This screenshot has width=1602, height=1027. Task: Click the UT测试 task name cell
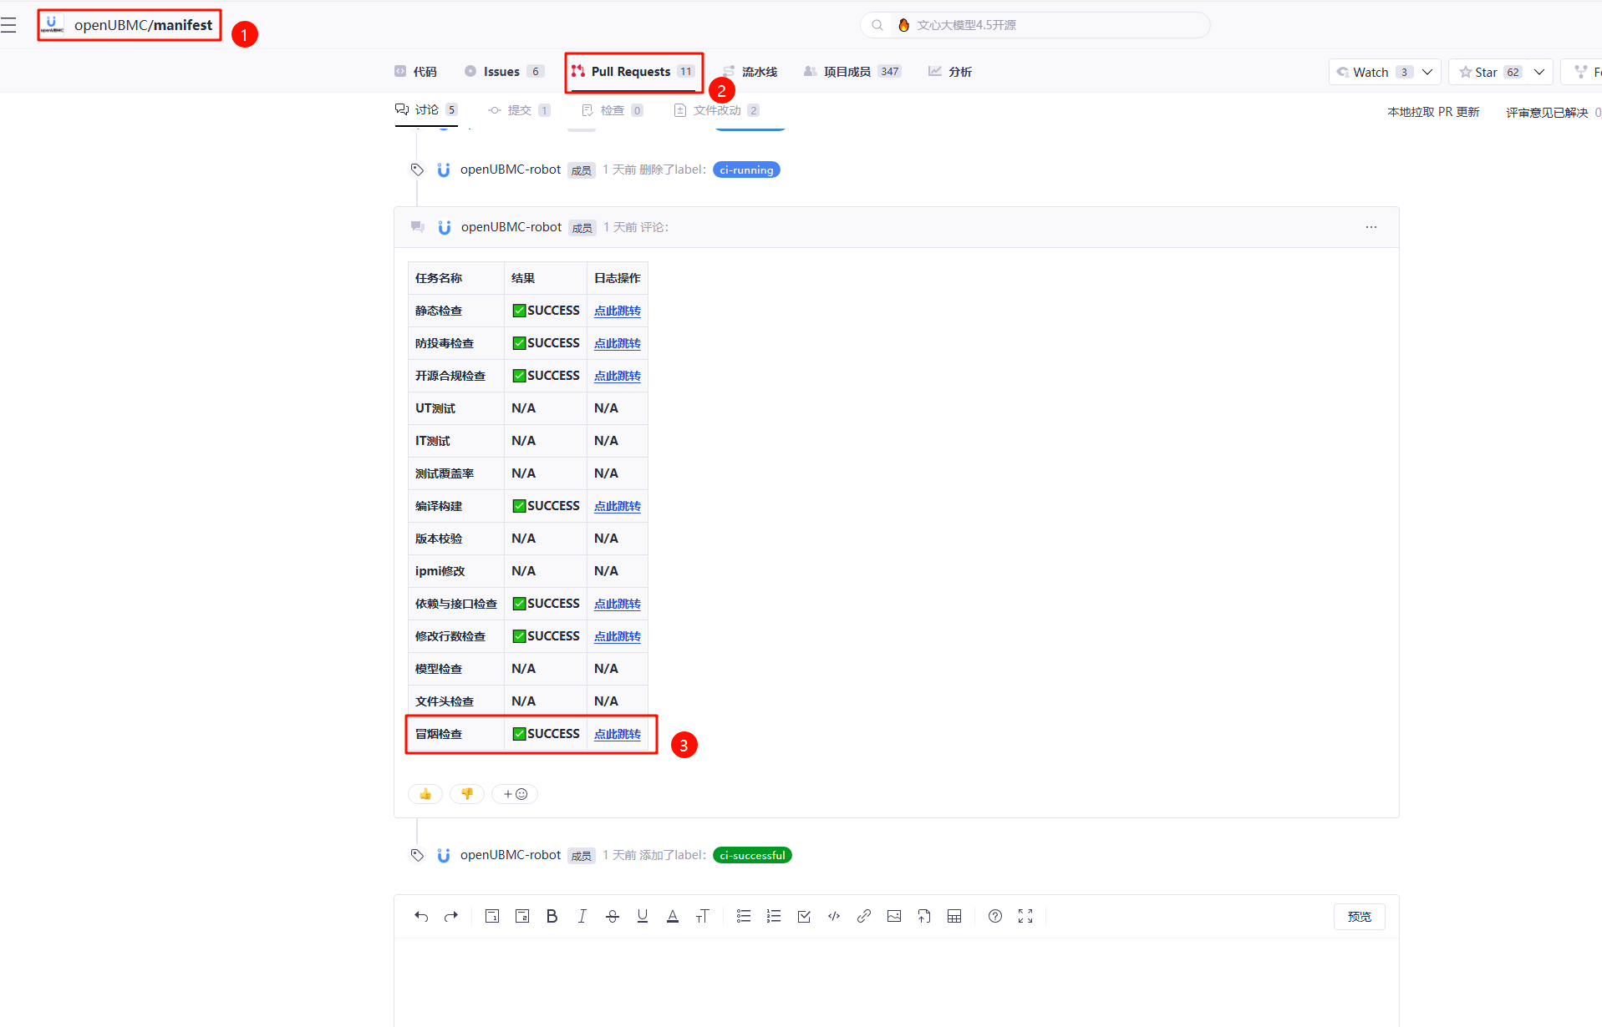tap(456, 408)
